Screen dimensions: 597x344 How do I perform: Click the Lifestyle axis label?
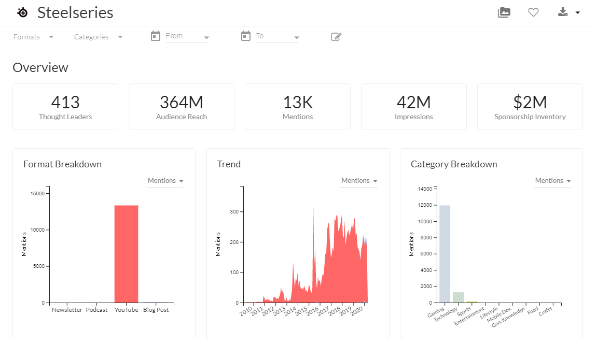(489, 312)
